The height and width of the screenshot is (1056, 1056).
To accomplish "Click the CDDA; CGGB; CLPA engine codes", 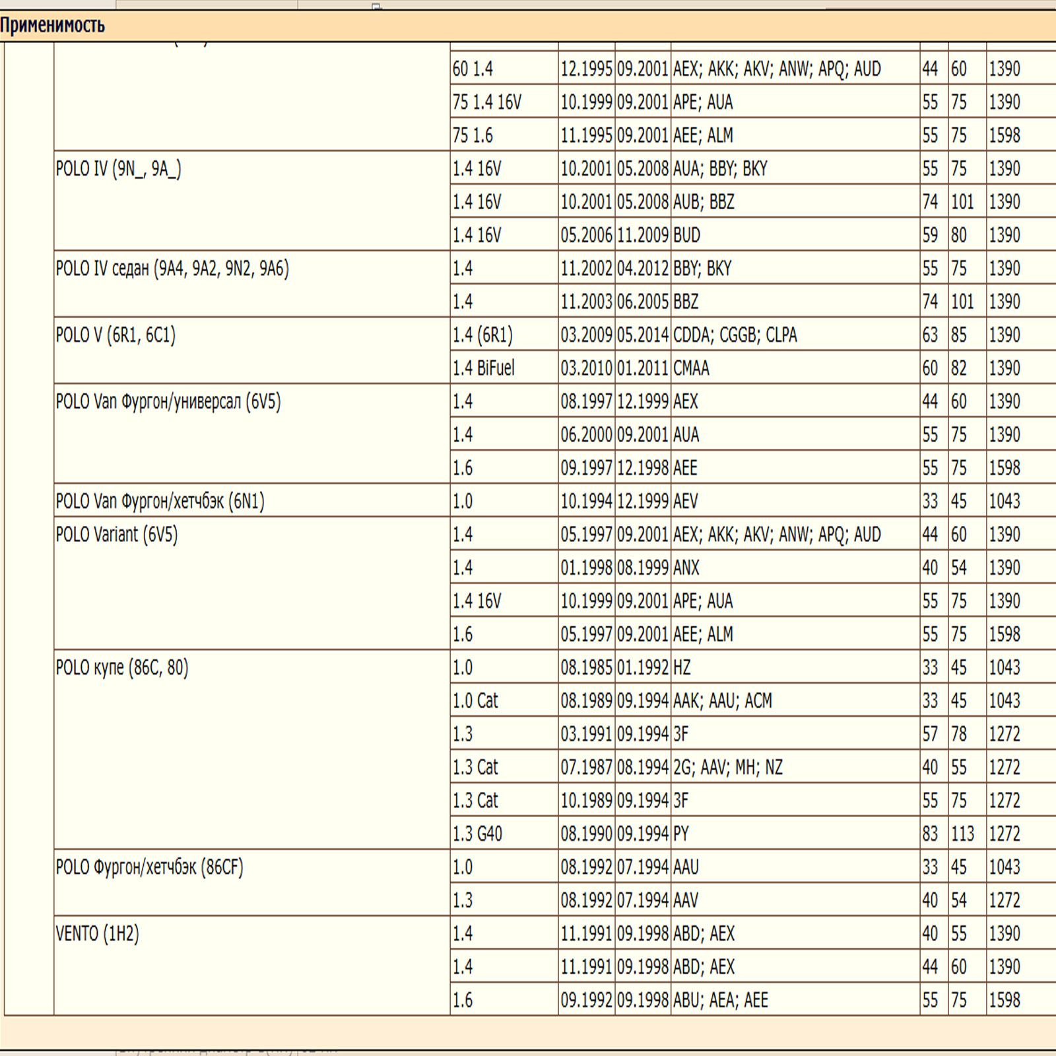I will pos(735,335).
